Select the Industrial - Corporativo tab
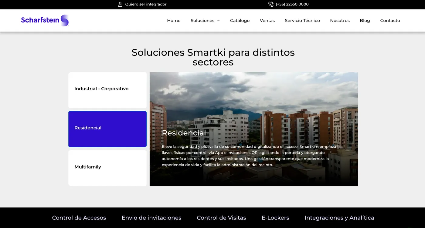Screen dimensions: 425x228 click(107, 90)
